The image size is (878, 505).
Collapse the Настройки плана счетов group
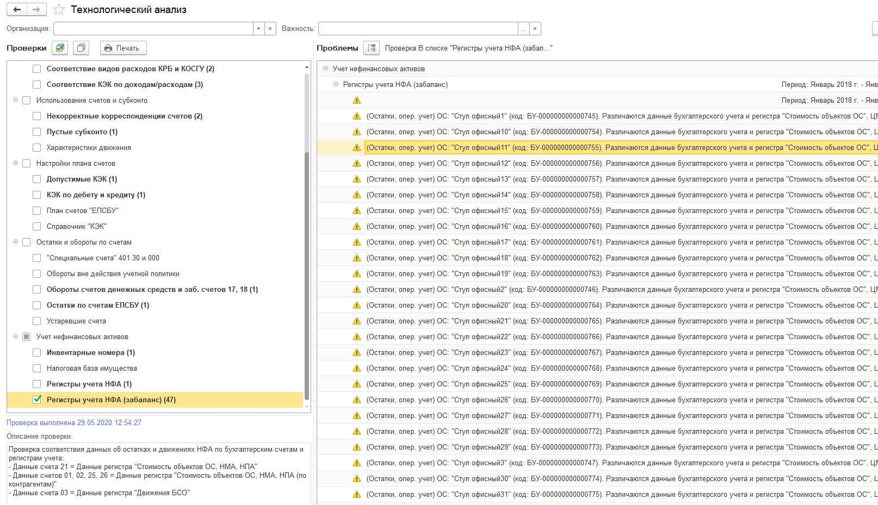coord(15,163)
